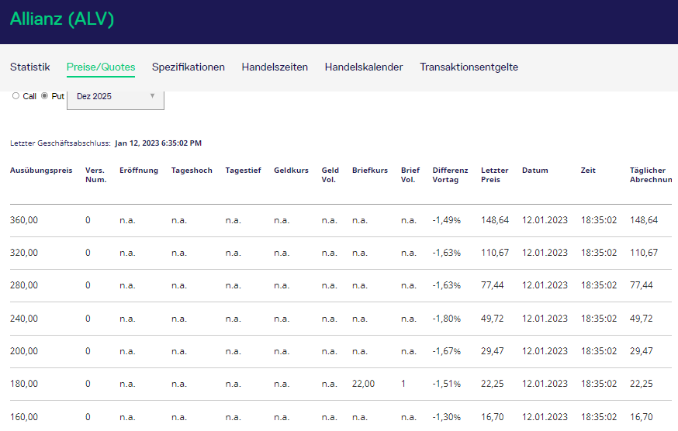678x431 pixels.
Task: Click the Eröffnung column header
Action: tap(139, 171)
